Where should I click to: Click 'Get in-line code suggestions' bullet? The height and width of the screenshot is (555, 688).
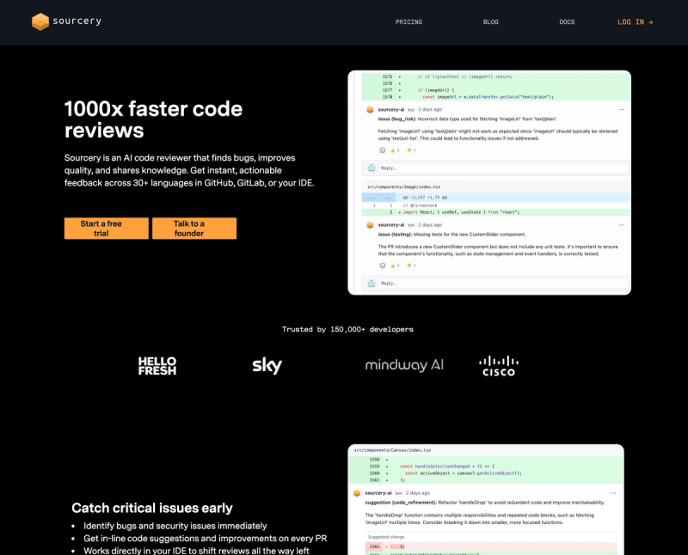point(205,539)
